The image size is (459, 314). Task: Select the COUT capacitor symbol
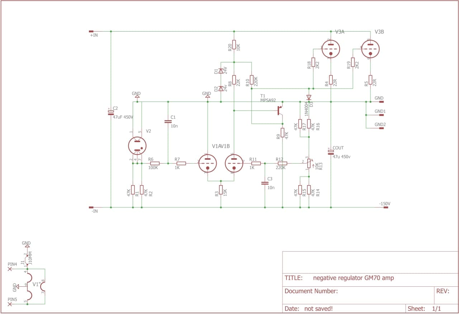coord(331,152)
